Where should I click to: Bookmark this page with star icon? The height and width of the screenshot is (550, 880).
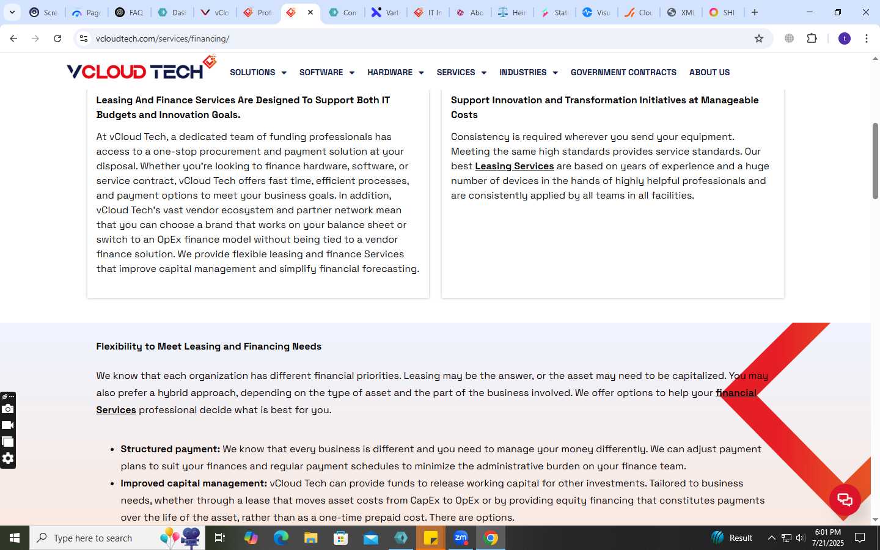click(x=759, y=38)
